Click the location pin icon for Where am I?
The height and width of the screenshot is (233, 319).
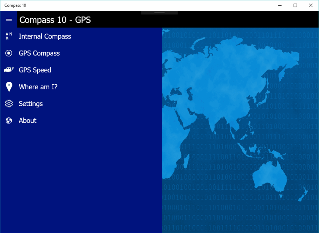point(9,87)
